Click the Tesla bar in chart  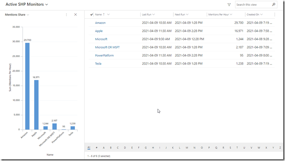[73, 128]
